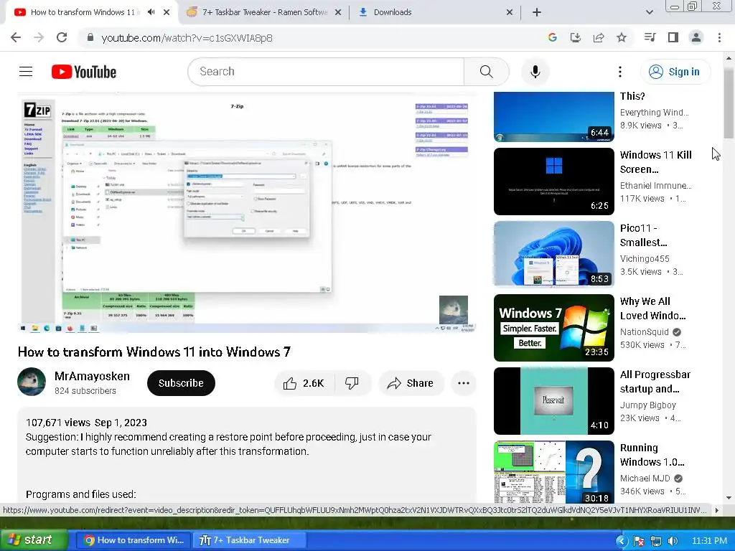Click the taskbar clock 11:31 PM
735x551 pixels.
pos(709,541)
